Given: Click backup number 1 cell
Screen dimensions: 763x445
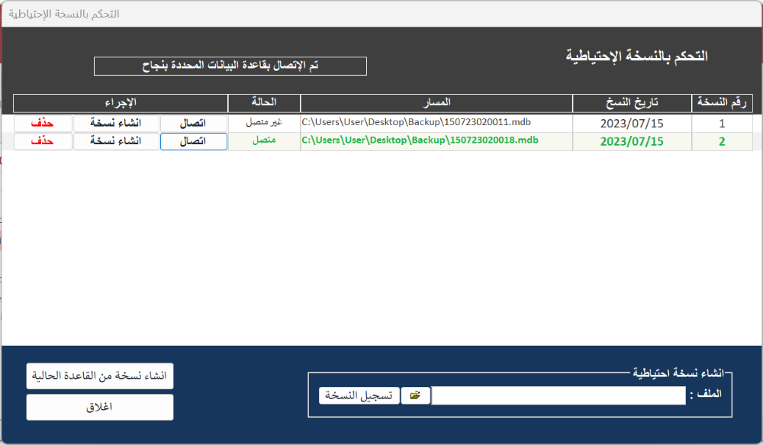Looking at the screenshot, I should [722, 123].
